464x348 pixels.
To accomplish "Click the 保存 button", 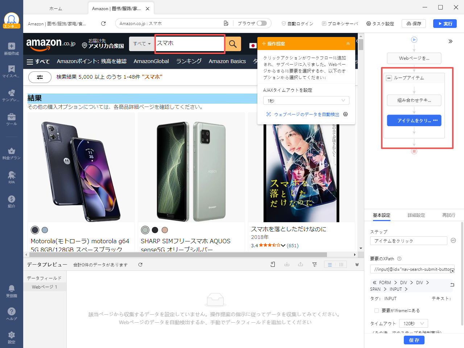I will tap(414, 340).
